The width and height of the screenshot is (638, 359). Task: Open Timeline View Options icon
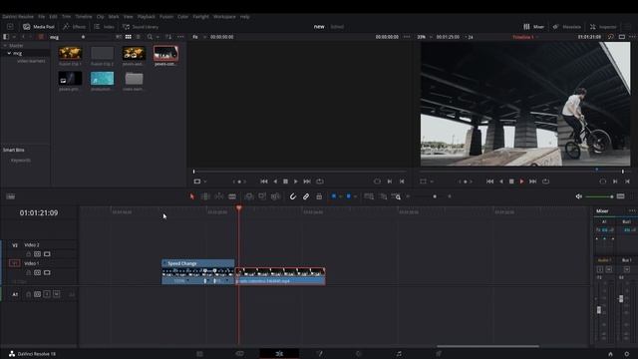(x=11, y=196)
